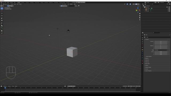Click the green Y axis gizmo ball
This screenshot has width=171, height=96.
coord(137,10)
